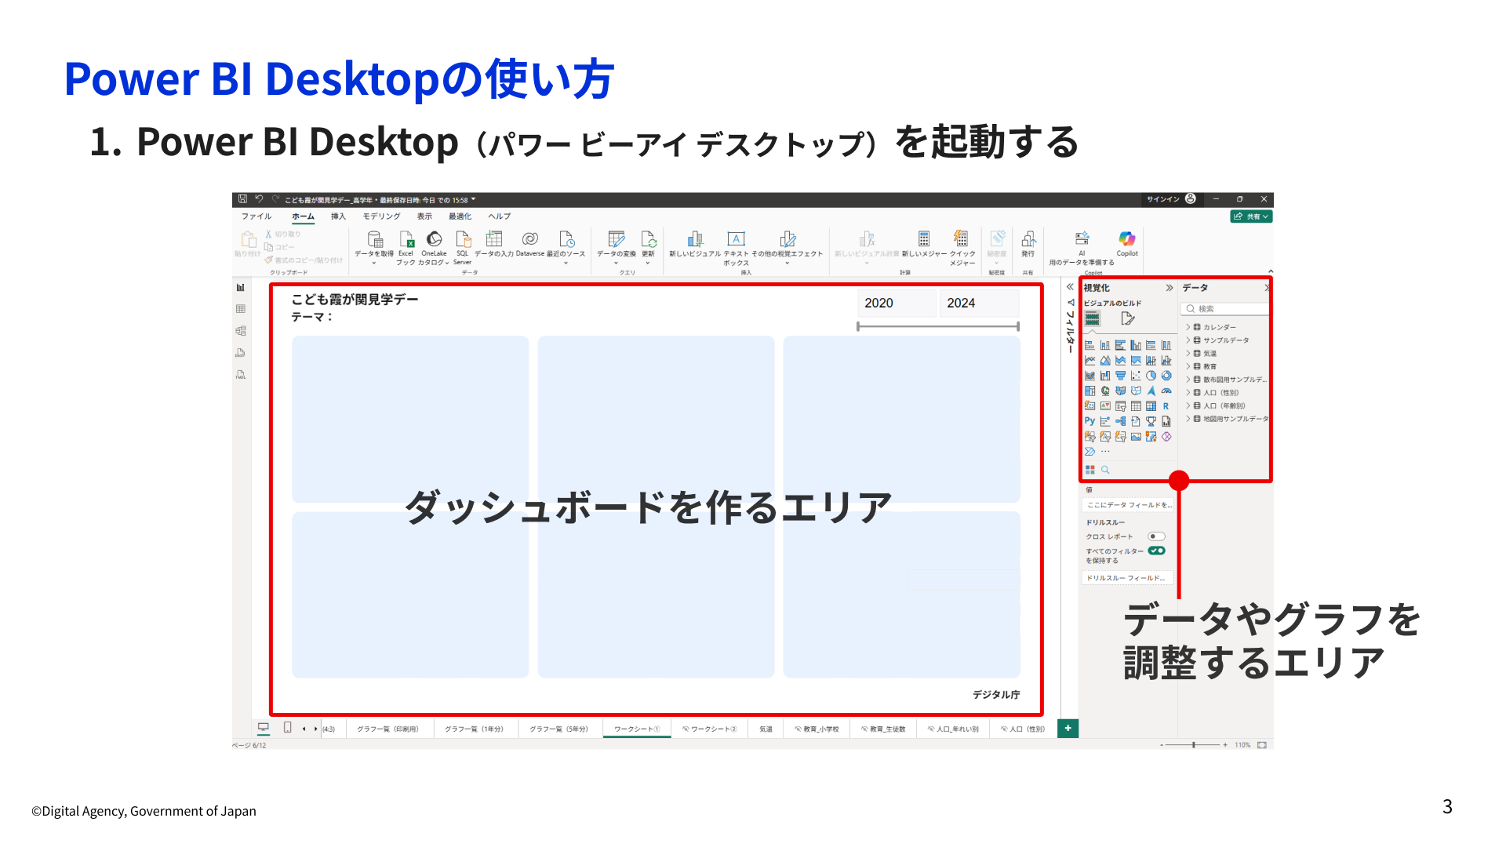The height and width of the screenshot is (847, 1506).
Task: Click the save icon in the title bar
Action: pyautogui.click(x=242, y=199)
